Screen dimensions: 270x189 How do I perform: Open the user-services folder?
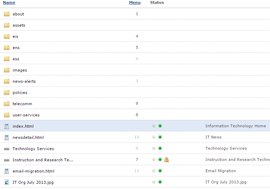26,115
